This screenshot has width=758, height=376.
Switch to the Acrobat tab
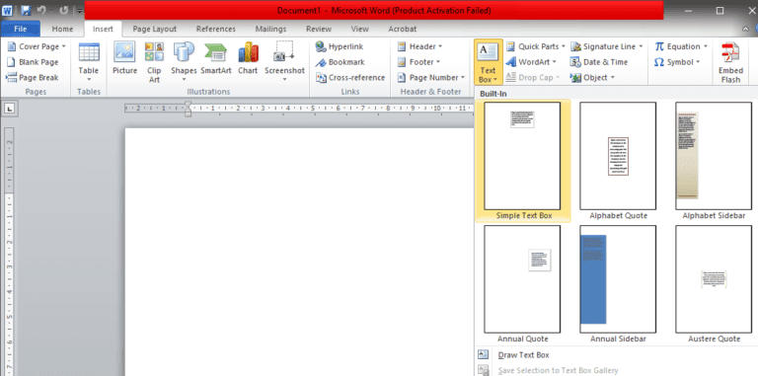(x=403, y=29)
